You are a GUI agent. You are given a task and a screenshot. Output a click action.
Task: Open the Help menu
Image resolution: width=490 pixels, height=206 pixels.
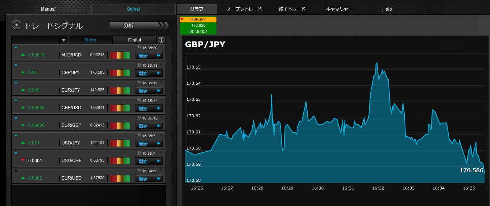tap(387, 9)
